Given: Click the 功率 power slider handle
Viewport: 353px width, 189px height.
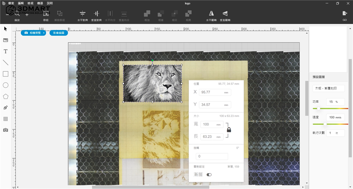Looking at the screenshot, I should 318,108.
